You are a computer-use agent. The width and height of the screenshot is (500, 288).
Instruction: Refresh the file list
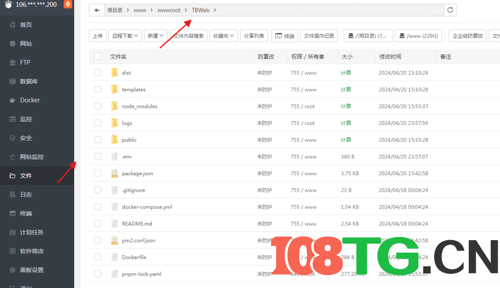coord(450,10)
